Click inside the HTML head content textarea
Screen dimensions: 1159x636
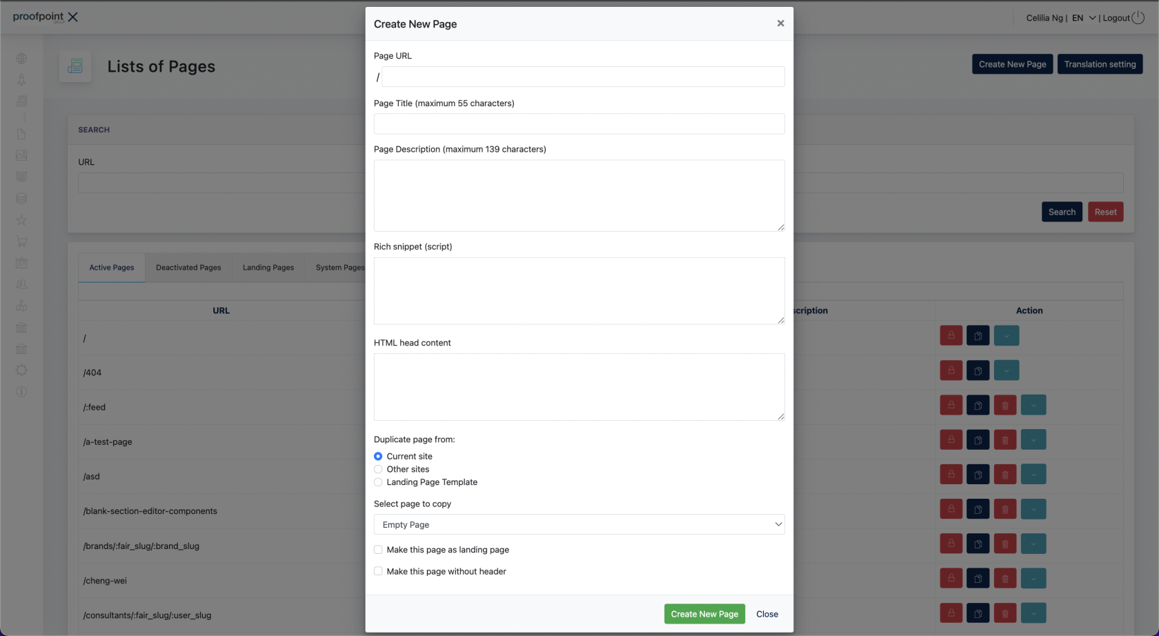point(579,387)
